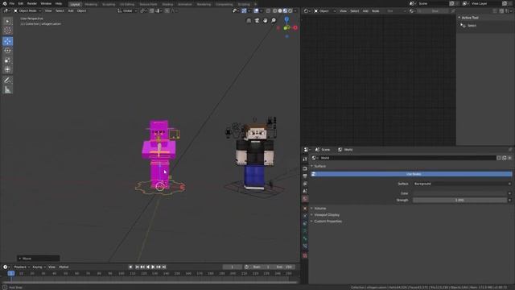Open the timeline Marker menu
Image resolution: width=515 pixels, height=290 pixels.
pyautogui.click(x=64, y=267)
